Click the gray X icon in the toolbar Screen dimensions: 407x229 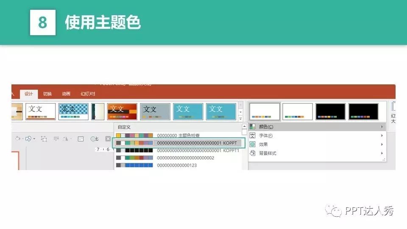[x=108, y=139]
